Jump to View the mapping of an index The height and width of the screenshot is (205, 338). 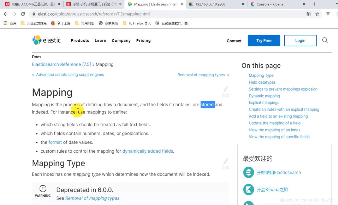(275, 130)
